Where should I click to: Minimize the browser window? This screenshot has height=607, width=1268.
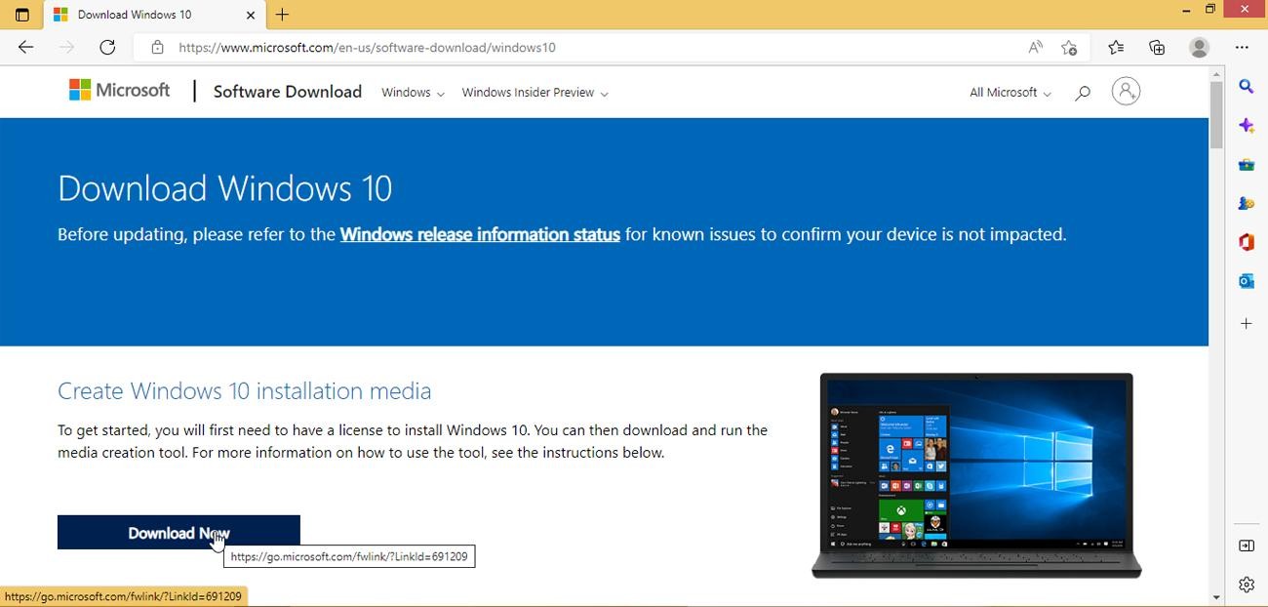1186,10
